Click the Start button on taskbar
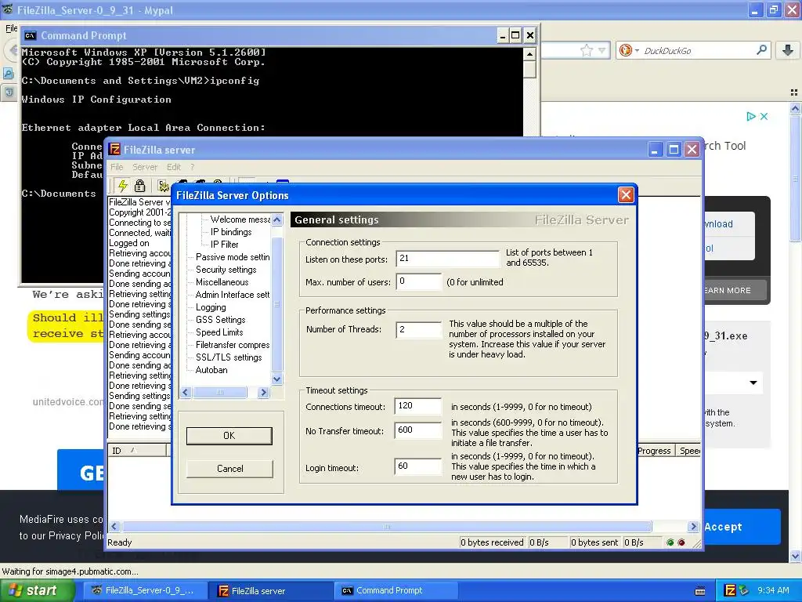Viewport: 802px width, 602px height. pyautogui.click(x=37, y=590)
